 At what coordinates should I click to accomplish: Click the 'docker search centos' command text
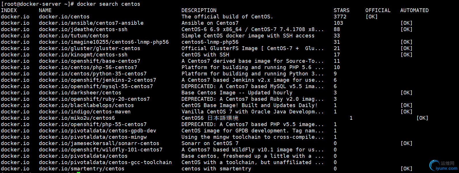coord(108,4)
